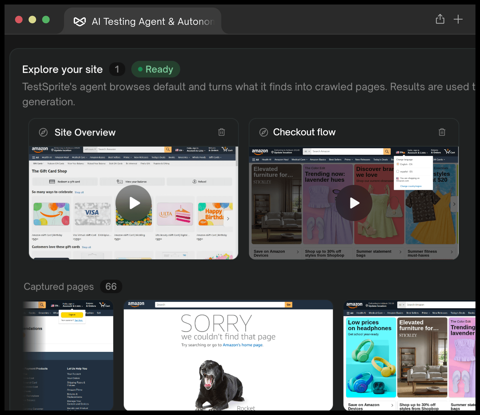Open the footer sign-in captured page thumbnail
Screen dimensions: 480x415
(x=68, y=355)
